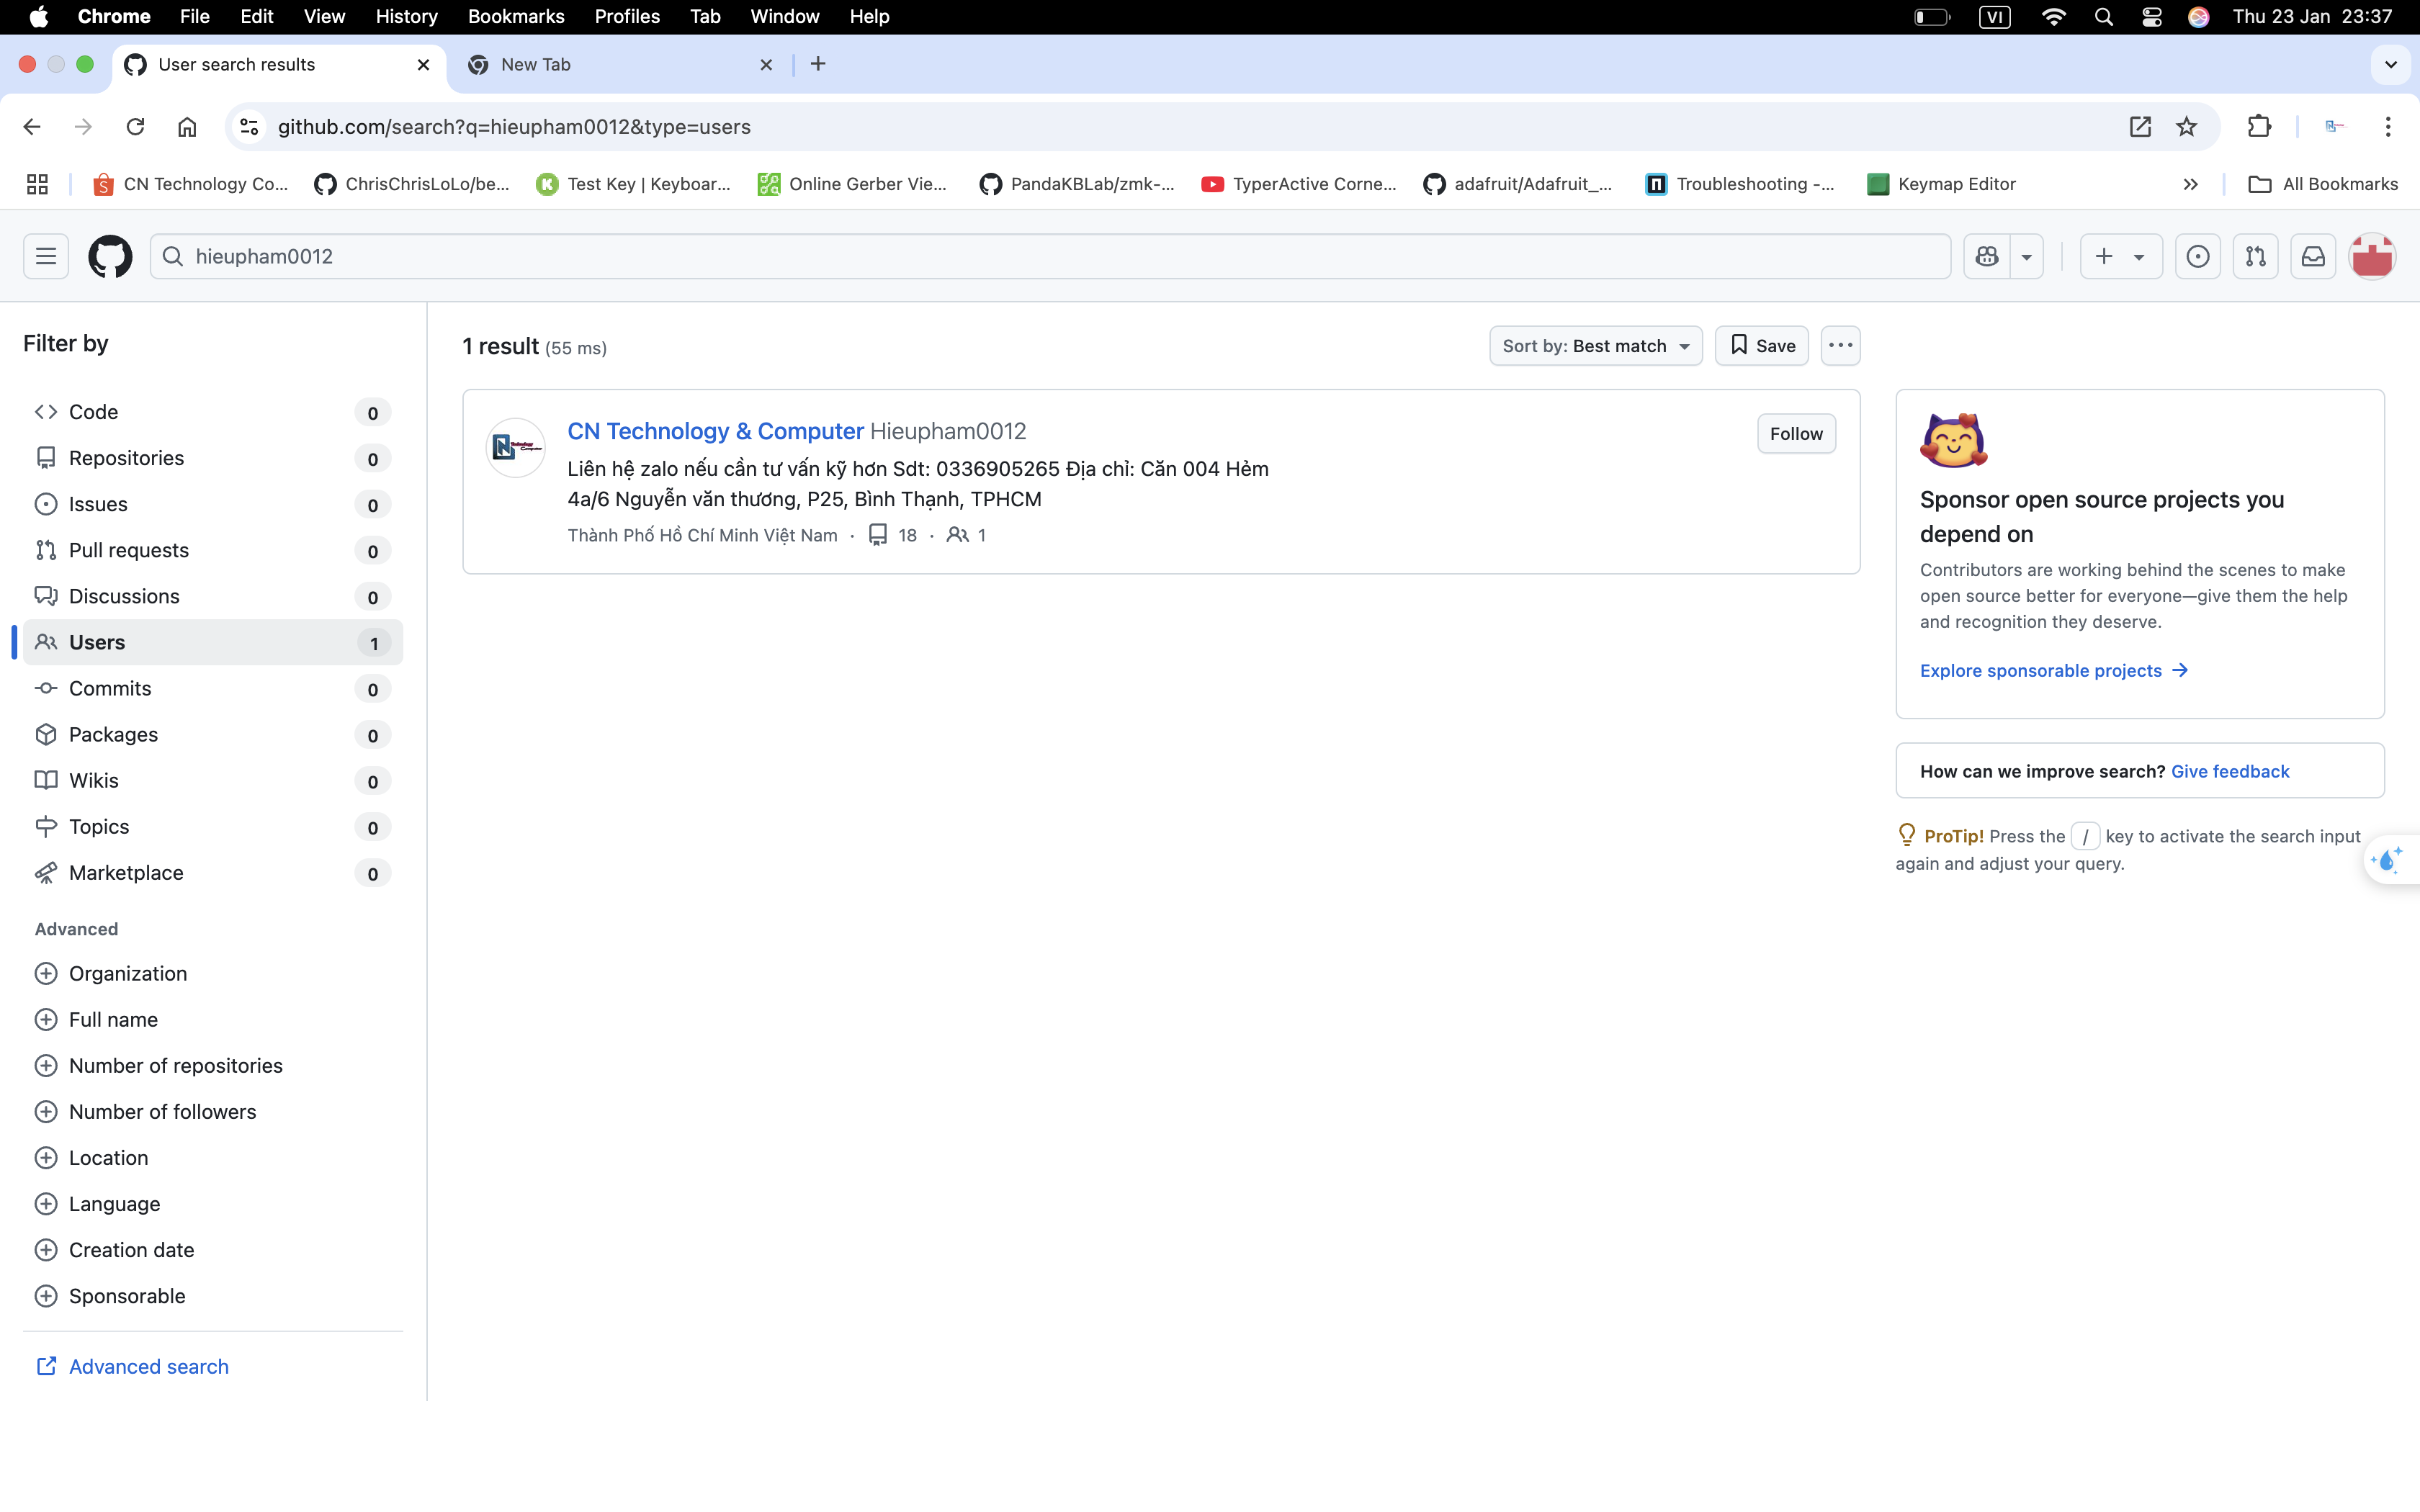Click Explore sponsorable projects link
Image resolution: width=2420 pixels, height=1512 pixels.
click(2054, 670)
